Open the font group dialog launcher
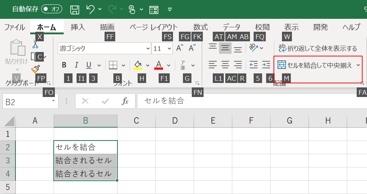 (x=198, y=83)
